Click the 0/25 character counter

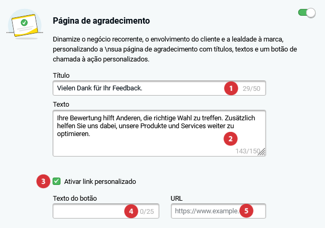point(147,211)
